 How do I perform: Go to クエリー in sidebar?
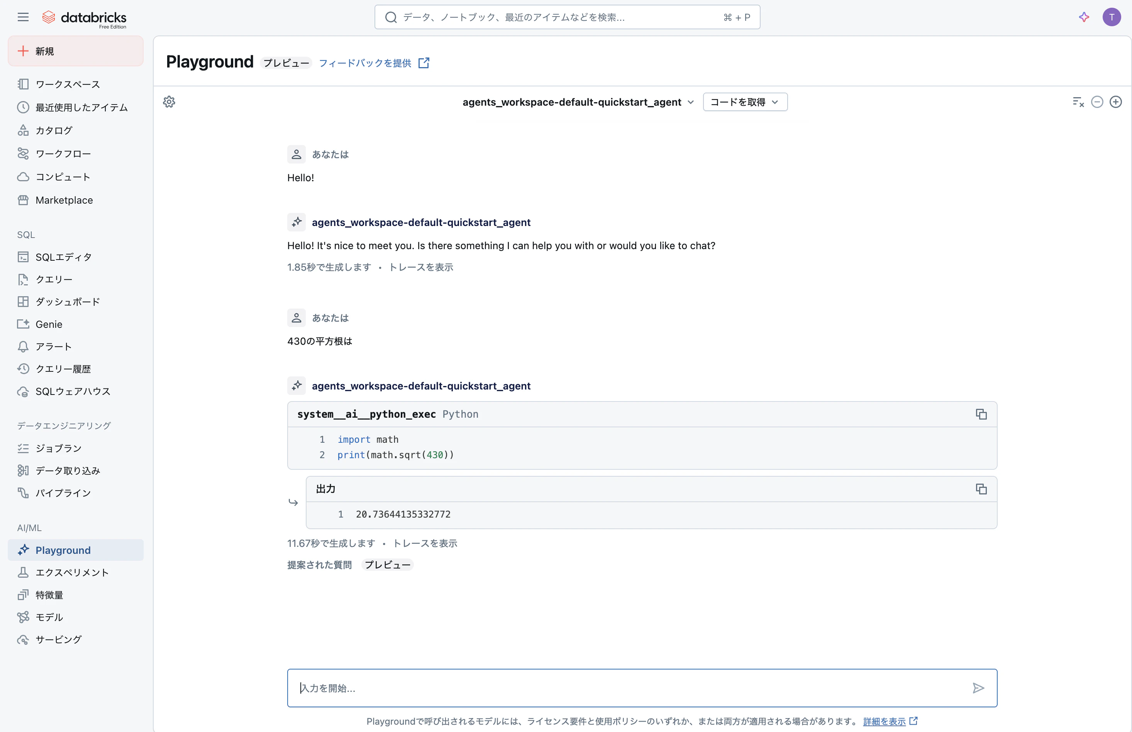click(76, 279)
